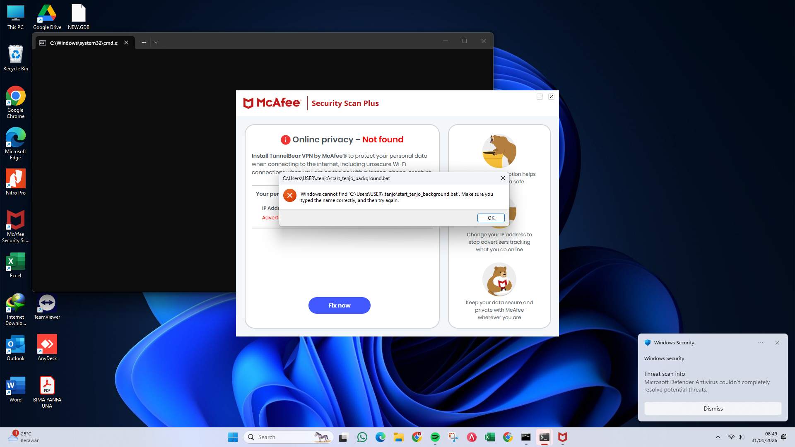The height and width of the screenshot is (447, 795).
Task: Launch AnyDesk from the desktop
Action: pyautogui.click(x=47, y=344)
